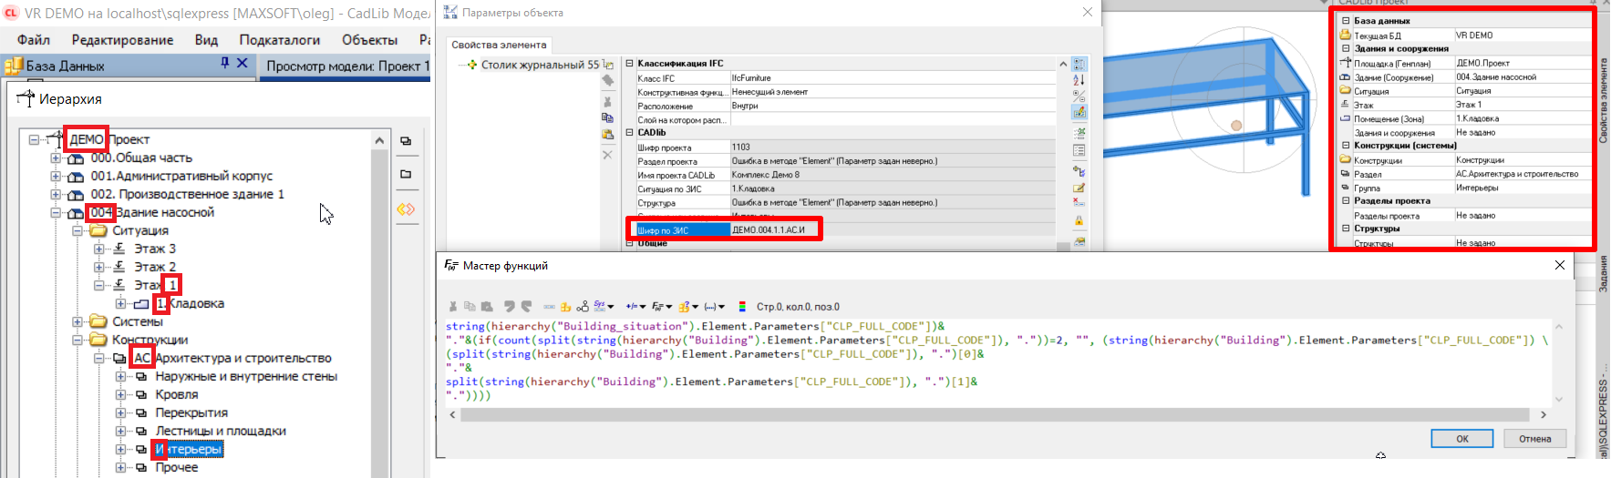1611x478 pixels.
Task: Expand the Этаж 3 tree node
Action: tap(99, 249)
